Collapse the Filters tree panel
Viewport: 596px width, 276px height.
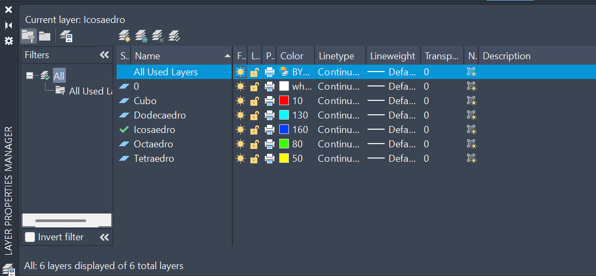click(104, 55)
